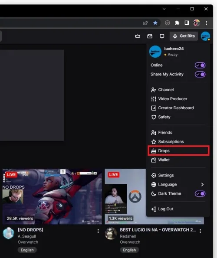Open Chrome extensions puzzle icon

coord(177,23)
